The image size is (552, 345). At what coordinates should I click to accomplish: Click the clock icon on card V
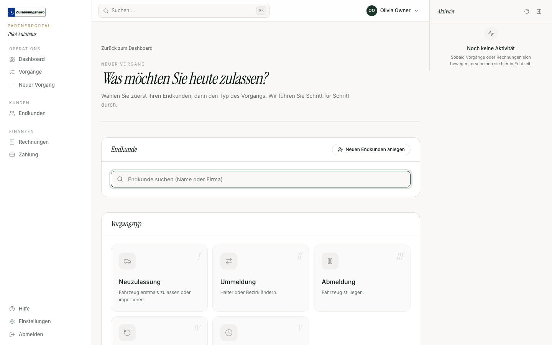(x=229, y=333)
